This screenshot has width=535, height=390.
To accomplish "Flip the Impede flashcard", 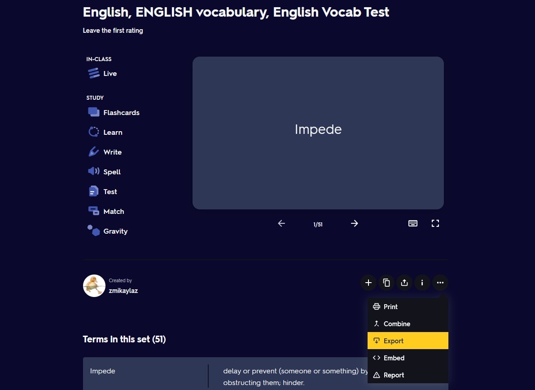I will click(318, 133).
